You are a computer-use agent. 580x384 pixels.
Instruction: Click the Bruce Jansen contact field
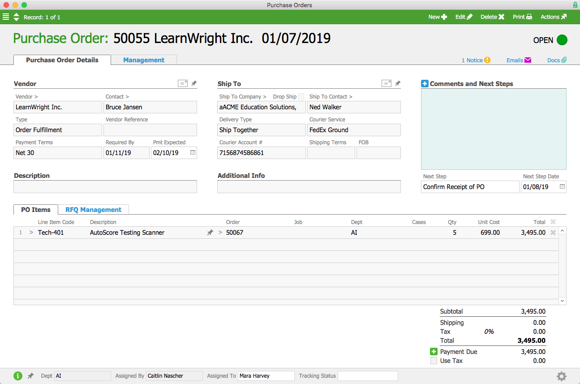pos(150,107)
